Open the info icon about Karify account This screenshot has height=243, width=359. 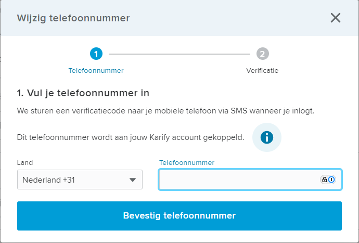[x=267, y=137]
